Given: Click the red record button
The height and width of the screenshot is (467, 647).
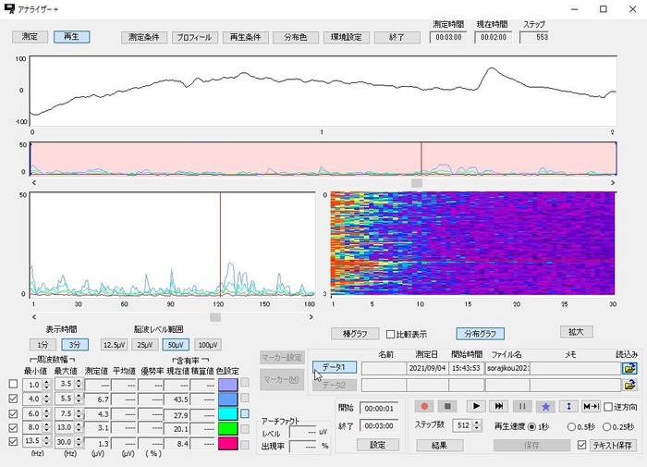Looking at the screenshot, I should 424,406.
